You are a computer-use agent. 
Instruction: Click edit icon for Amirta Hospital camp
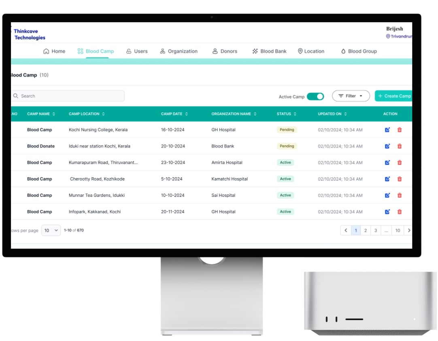pyautogui.click(x=387, y=163)
